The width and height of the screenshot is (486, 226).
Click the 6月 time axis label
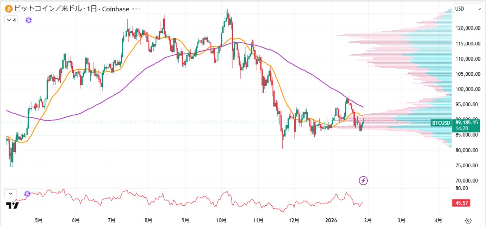[75, 220]
